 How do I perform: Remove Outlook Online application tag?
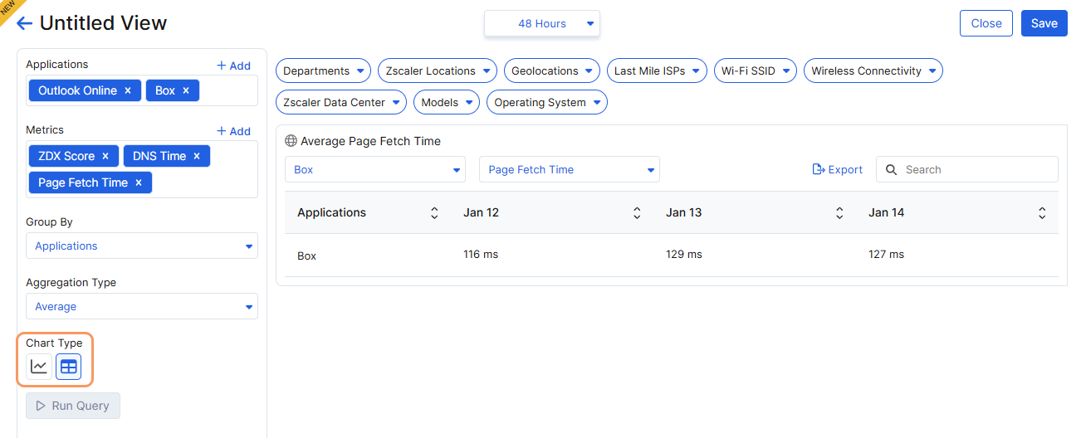click(128, 90)
